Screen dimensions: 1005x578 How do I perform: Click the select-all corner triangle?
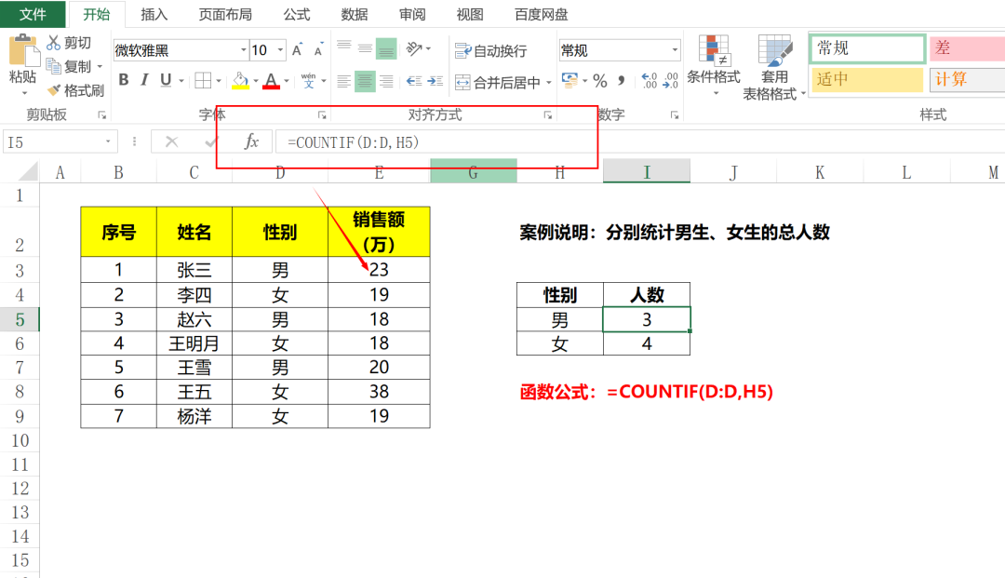[28, 171]
